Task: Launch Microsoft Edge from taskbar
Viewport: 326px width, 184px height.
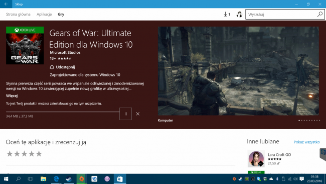Action: [56, 179]
